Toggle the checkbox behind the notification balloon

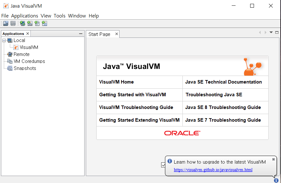[x=163, y=165]
